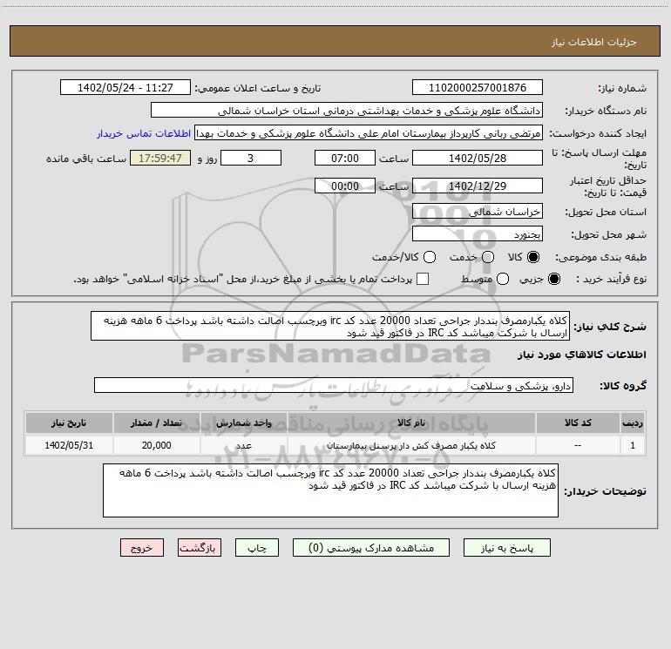Click the delivery city field بجنورد
671x649 pixels.
pos(478,233)
